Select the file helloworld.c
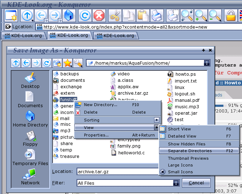This screenshot has width=242, height=194. (x=128, y=153)
